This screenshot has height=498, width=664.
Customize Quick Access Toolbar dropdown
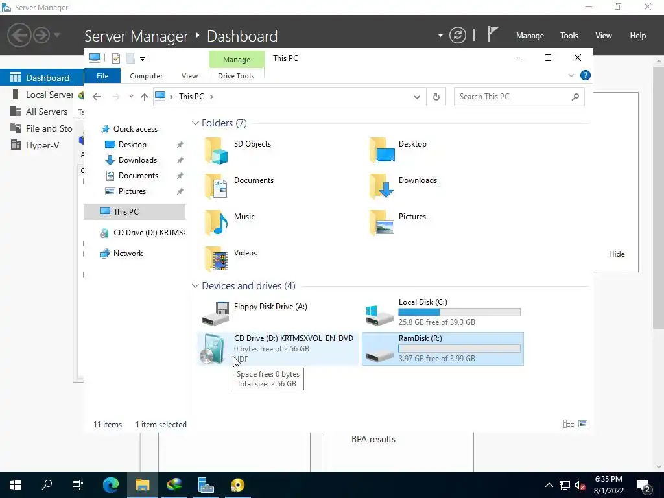[142, 59]
